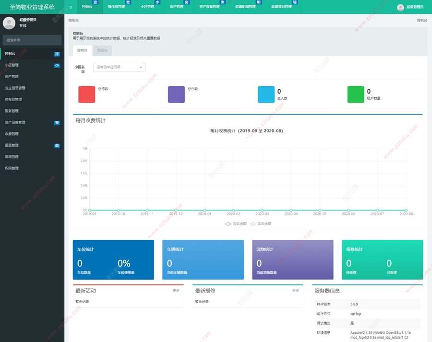Click 更多 link in 最新报修 panel
This screenshot has height=342, width=432.
pyautogui.click(x=296, y=290)
